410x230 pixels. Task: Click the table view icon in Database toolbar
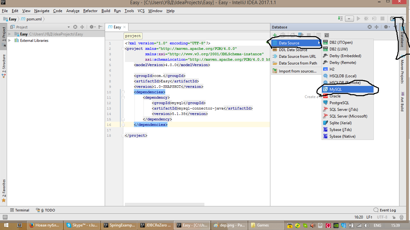tap(319, 35)
